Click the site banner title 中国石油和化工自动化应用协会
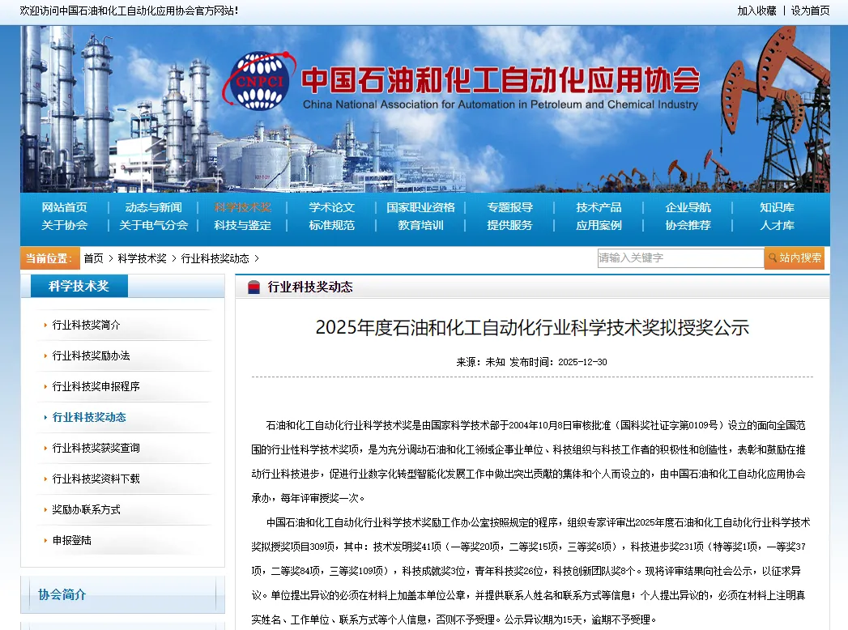This screenshot has width=848, height=630. click(501, 81)
